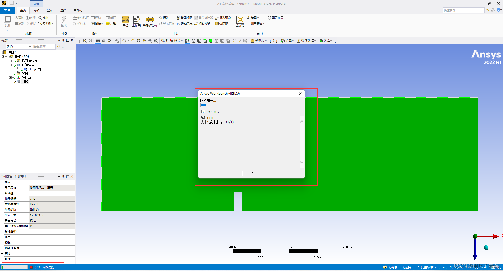
Task: Click the 标签 tag tool
Action: (164, 18)
